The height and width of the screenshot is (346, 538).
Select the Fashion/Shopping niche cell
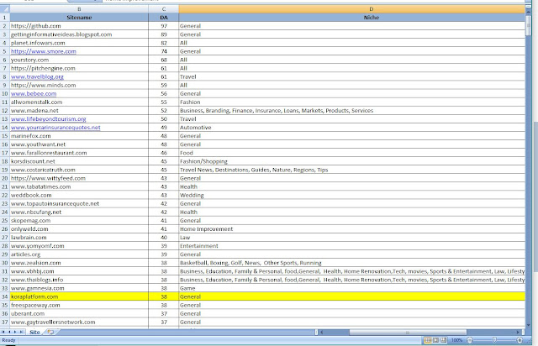tap(351, 161)
